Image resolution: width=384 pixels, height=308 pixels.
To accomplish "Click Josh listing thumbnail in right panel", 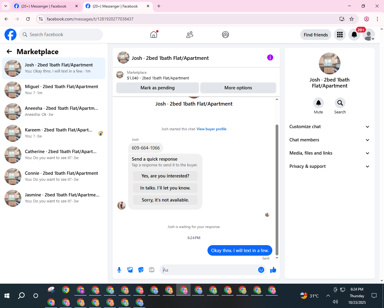I will 330,63.
